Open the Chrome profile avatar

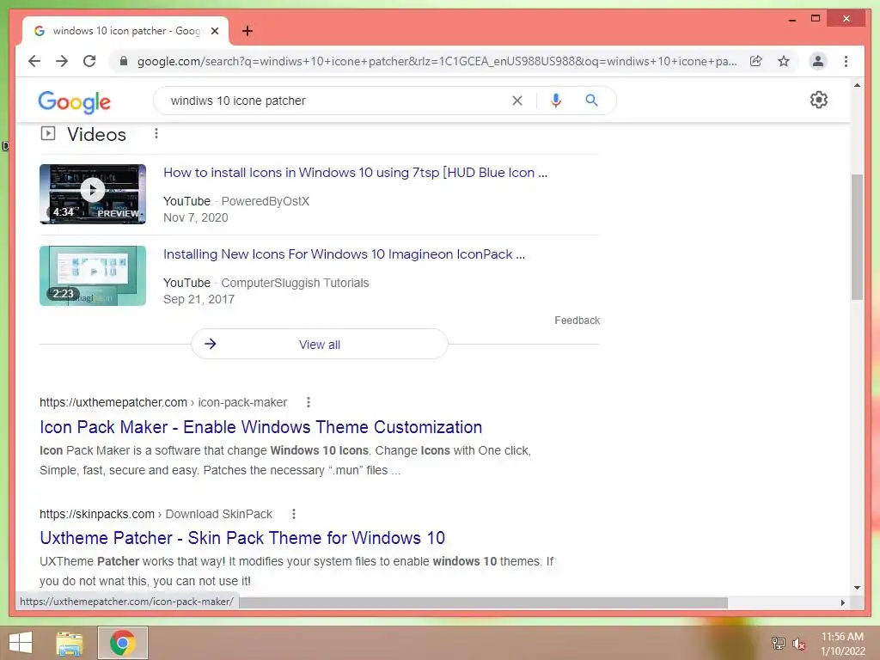click(x=818, y=61)
